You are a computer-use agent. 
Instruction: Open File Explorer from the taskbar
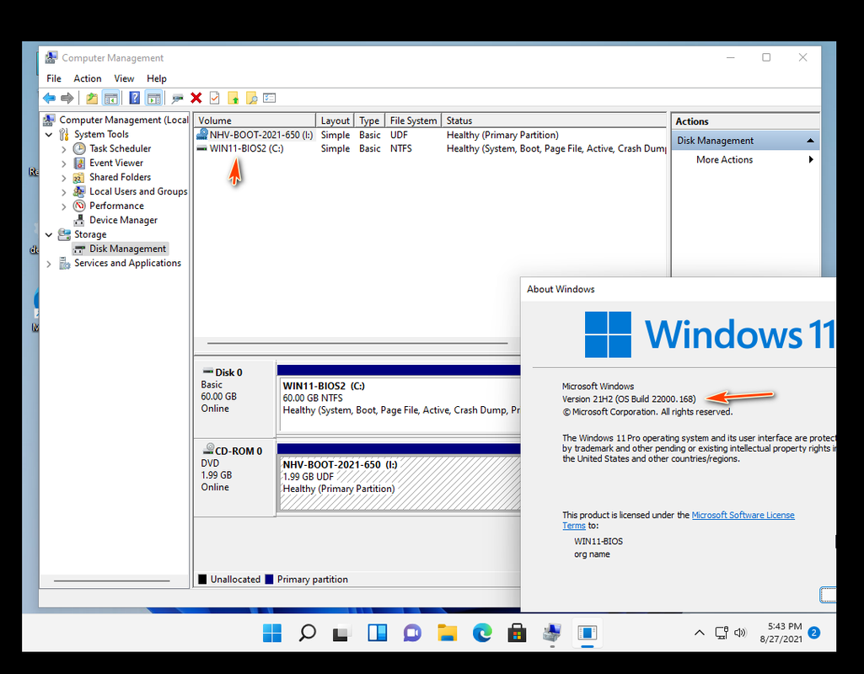448,634
